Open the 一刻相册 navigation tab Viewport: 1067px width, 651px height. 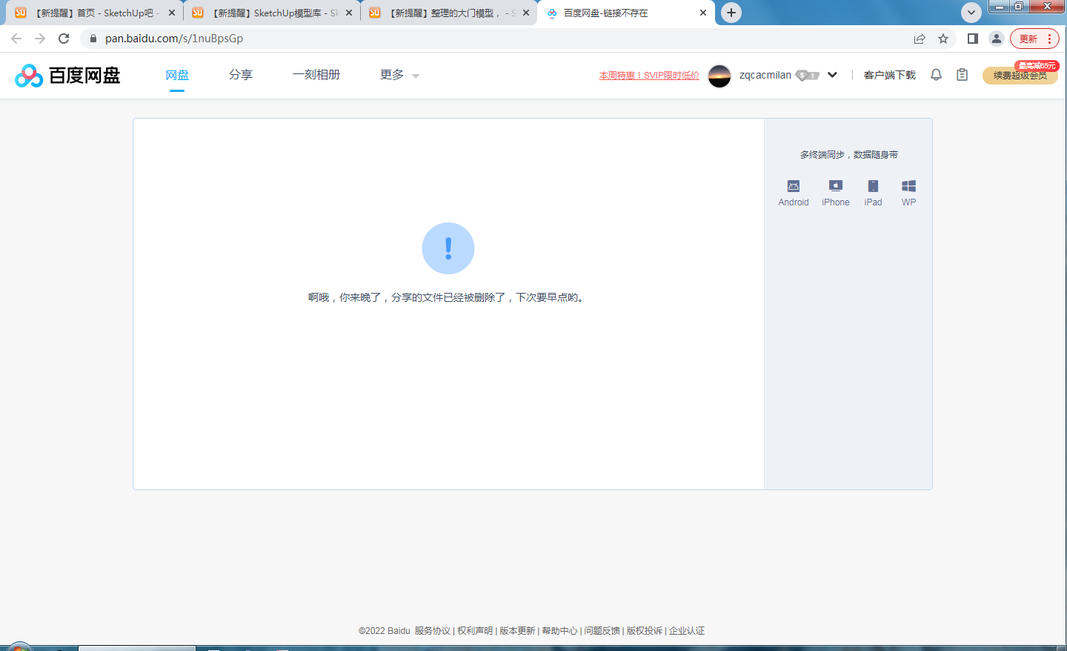point(316,75)
